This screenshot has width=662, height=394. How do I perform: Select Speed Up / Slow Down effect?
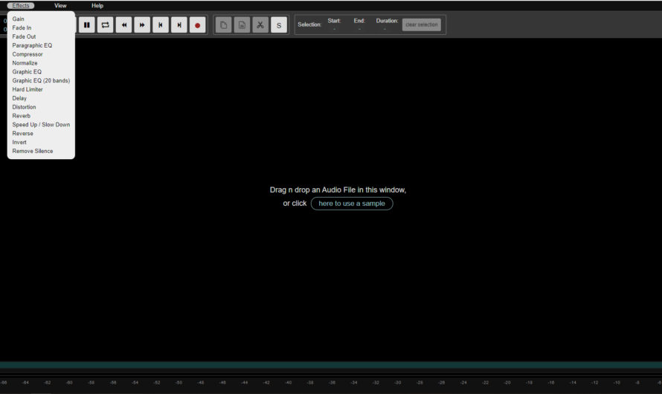[x=41, y=125]
